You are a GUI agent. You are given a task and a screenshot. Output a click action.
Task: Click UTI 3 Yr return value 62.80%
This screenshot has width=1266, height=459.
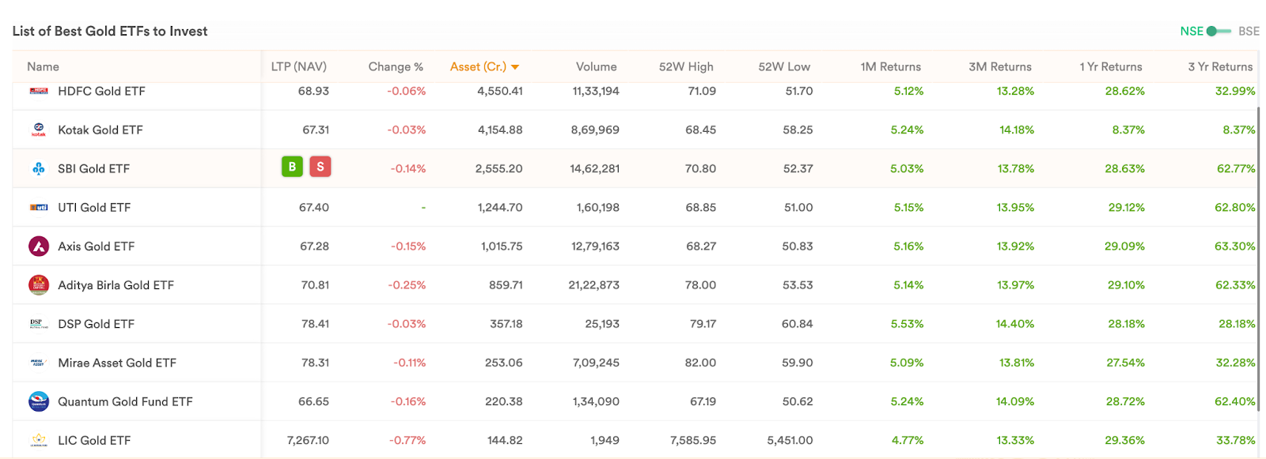click(1235, 208)
